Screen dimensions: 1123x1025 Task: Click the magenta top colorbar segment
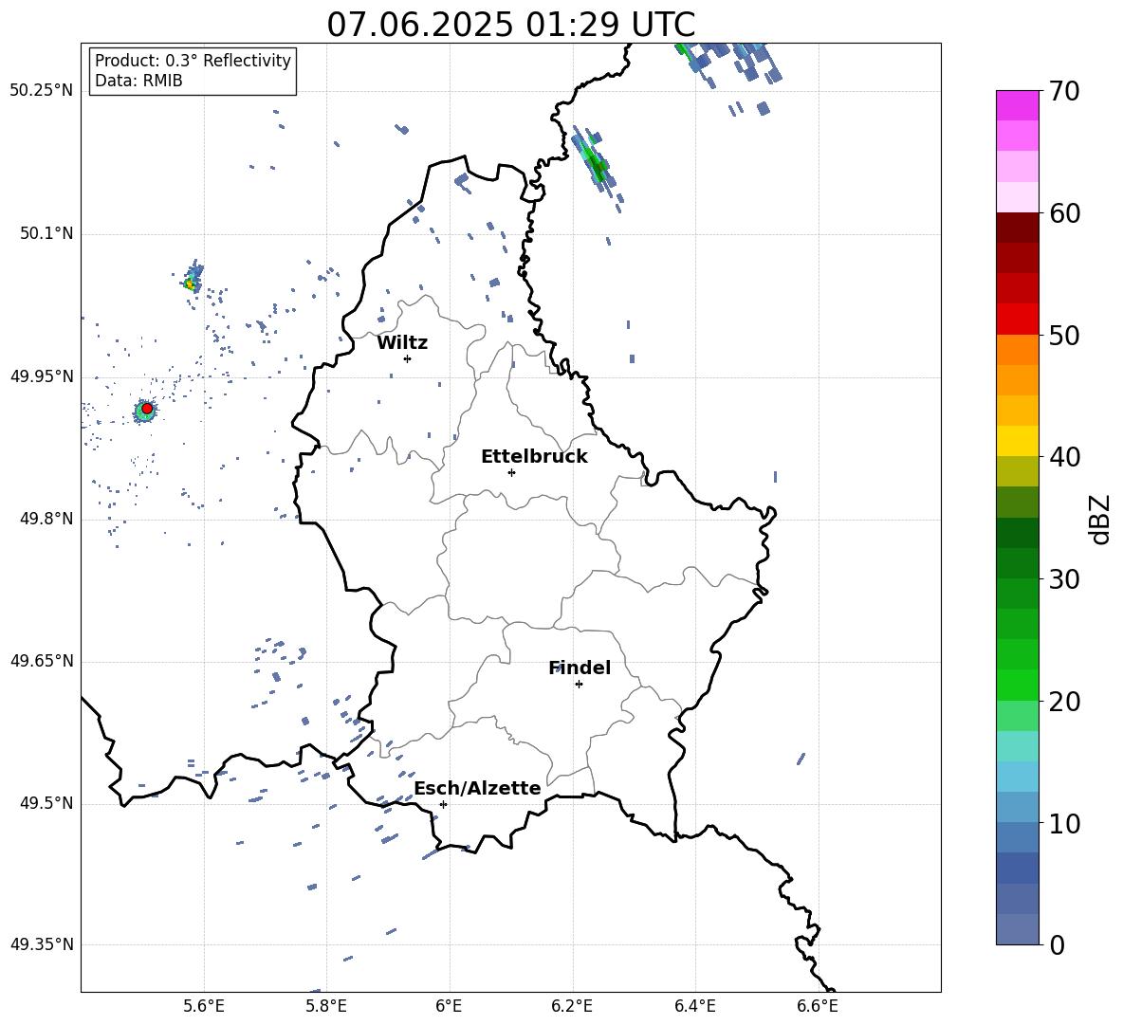(1017, 105)
